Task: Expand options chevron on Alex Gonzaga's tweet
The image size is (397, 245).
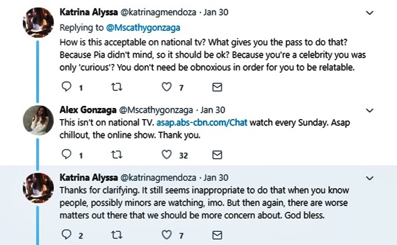Action: tap(371, 111)
